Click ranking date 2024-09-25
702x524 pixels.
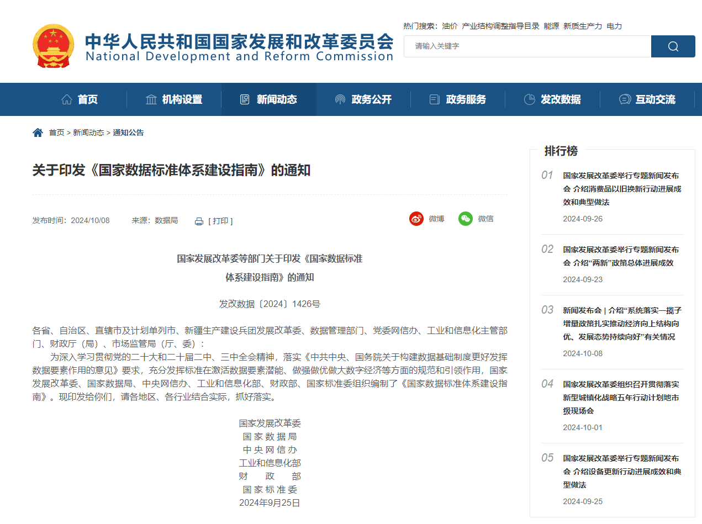pos(583,501)
